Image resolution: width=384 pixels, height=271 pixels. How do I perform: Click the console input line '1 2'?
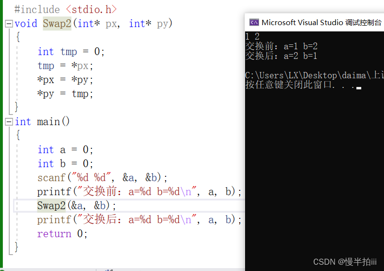(252, 37)
